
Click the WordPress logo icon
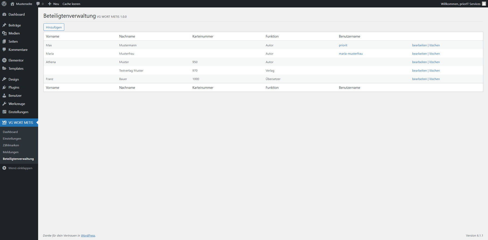tap(4, 4)
